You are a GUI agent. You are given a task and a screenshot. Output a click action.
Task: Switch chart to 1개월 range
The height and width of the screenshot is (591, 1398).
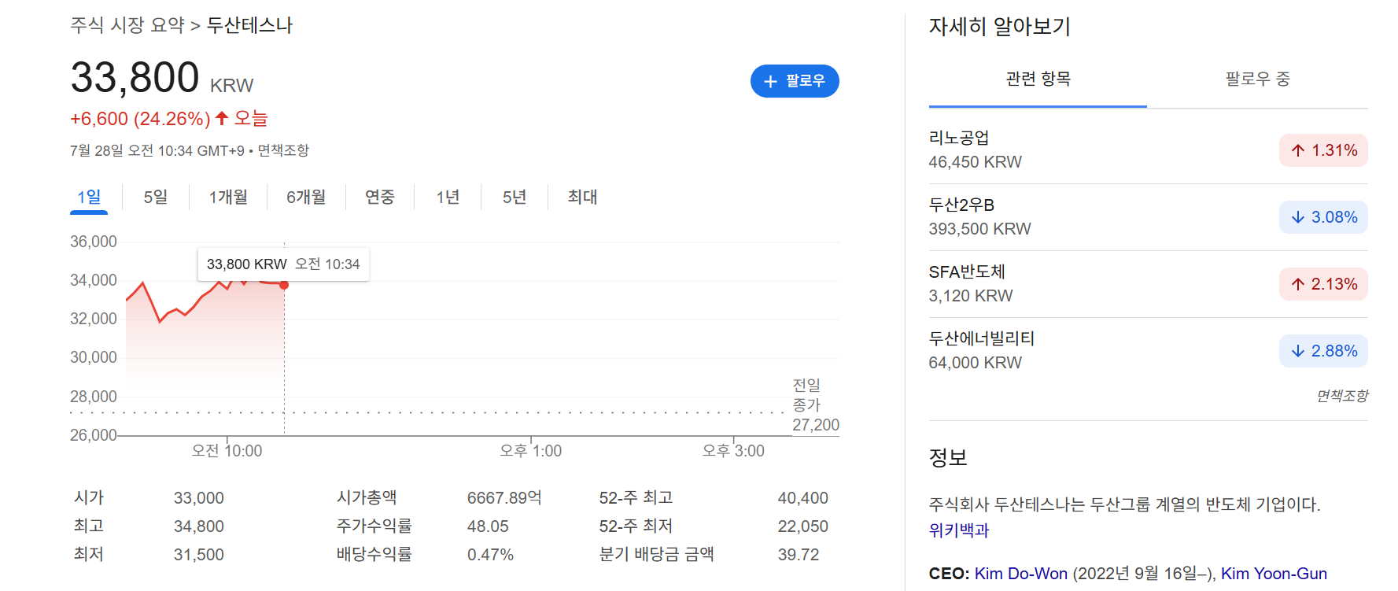[228, 197]
